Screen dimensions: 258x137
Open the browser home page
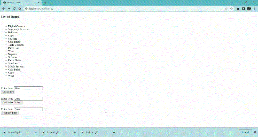(20, 9)
